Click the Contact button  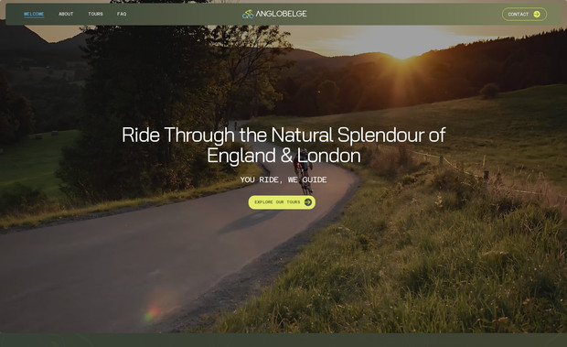click(524, 14)
